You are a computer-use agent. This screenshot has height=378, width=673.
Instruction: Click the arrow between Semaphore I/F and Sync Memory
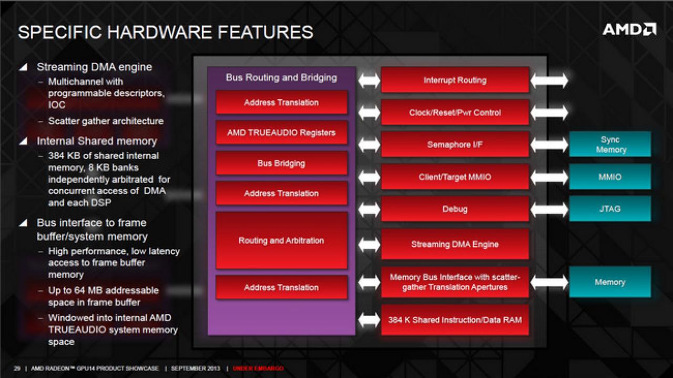point(549,144)
